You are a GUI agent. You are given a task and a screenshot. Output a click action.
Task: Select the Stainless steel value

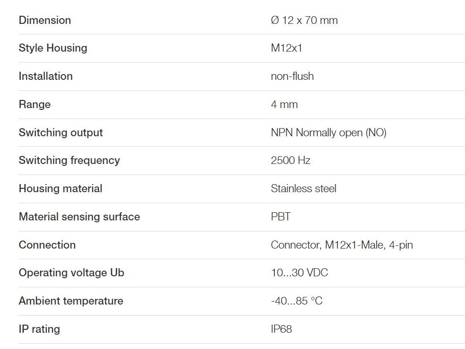tap(303, 188)
